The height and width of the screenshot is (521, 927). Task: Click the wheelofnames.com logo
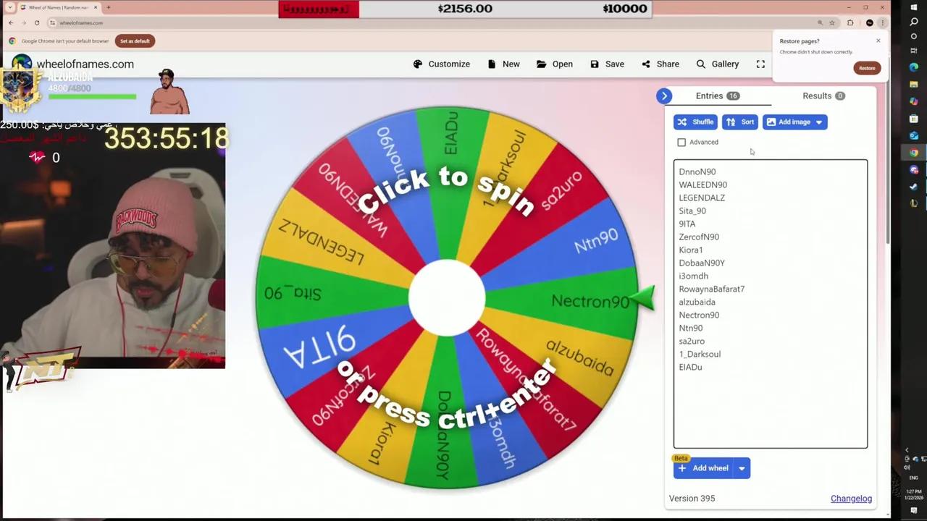coord(73,64)
